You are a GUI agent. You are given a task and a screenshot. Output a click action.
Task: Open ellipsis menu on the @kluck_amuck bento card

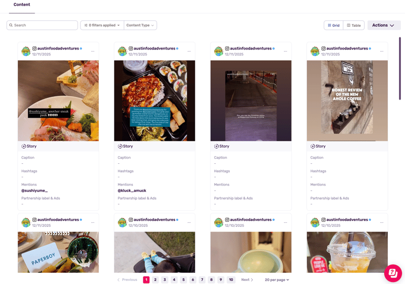(189, 51)
